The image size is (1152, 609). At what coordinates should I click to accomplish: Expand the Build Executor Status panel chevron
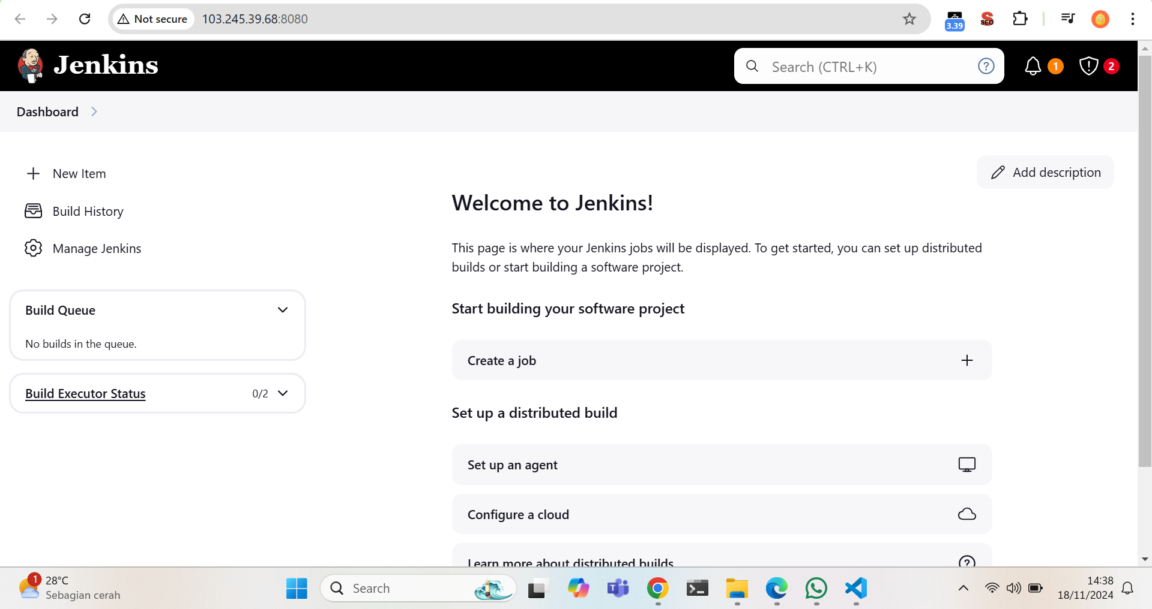pos(283,393)
